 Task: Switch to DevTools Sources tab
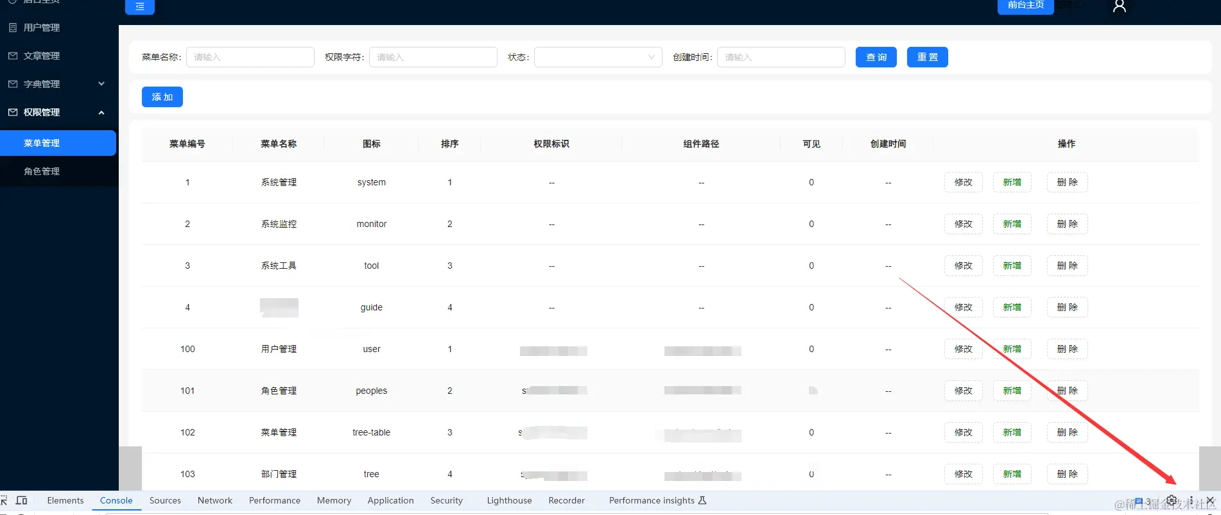165,500
